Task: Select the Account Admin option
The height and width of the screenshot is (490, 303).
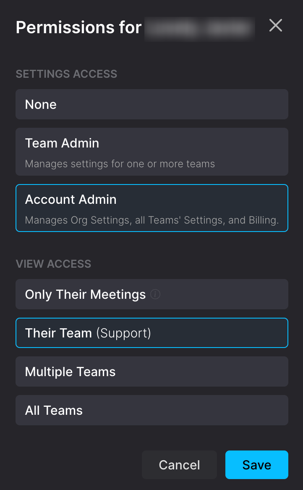Action: pos(151,208)
